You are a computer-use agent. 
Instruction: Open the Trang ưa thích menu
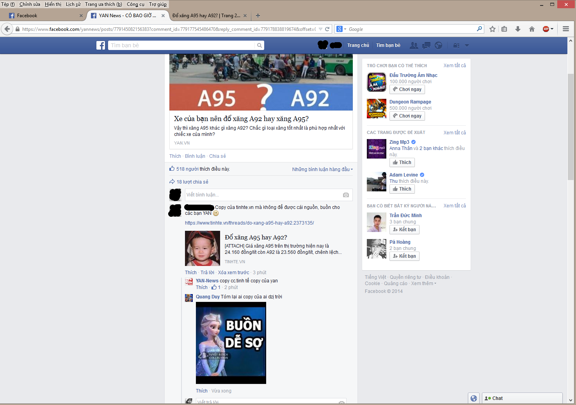[x=103, y=4]
